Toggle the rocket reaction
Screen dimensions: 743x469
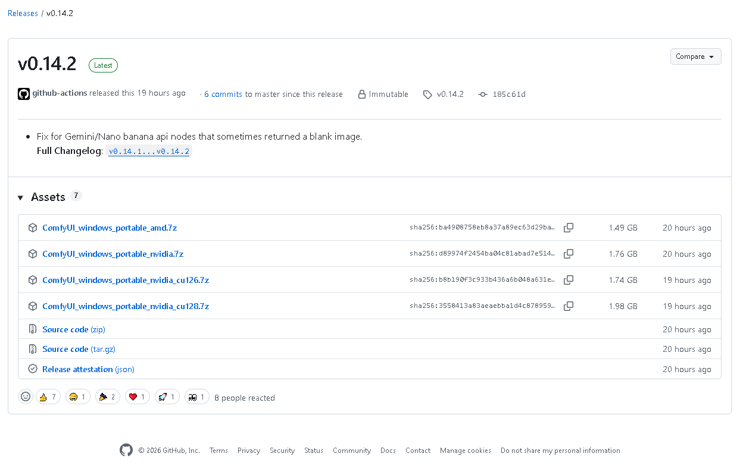point(167,396)
